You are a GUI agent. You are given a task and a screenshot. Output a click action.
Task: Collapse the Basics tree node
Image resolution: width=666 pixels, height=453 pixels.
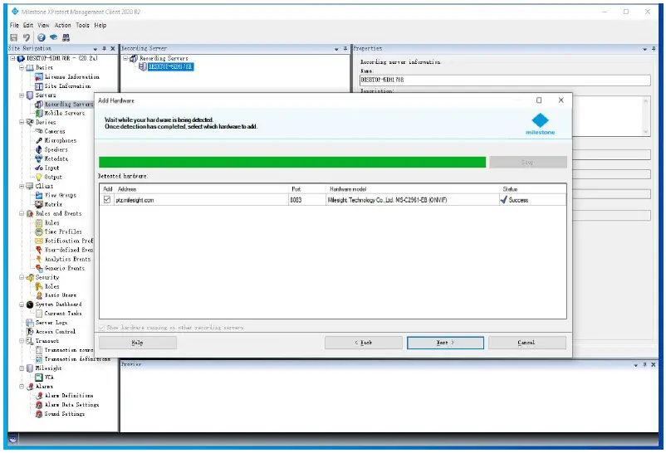pyautogui.click(x=22, y=67)
